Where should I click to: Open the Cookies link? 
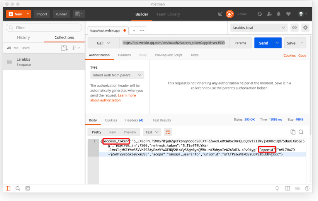(289, 56)
